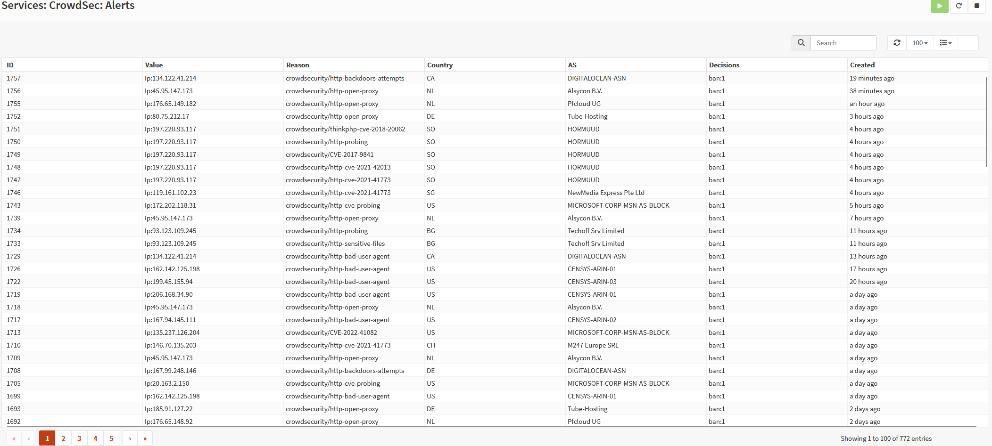The height and width of the screenshot is (446, 992).
Task: Click the search magnifier icon
Action: tap(801, 43)
